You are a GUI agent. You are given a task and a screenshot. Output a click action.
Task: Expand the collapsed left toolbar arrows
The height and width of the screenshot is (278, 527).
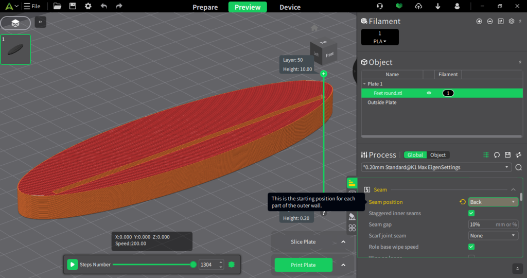(x=40, y=22)
